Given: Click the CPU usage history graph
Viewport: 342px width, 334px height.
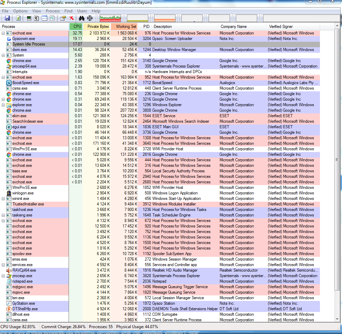Looking at the screenshot, I should [110, 18].
